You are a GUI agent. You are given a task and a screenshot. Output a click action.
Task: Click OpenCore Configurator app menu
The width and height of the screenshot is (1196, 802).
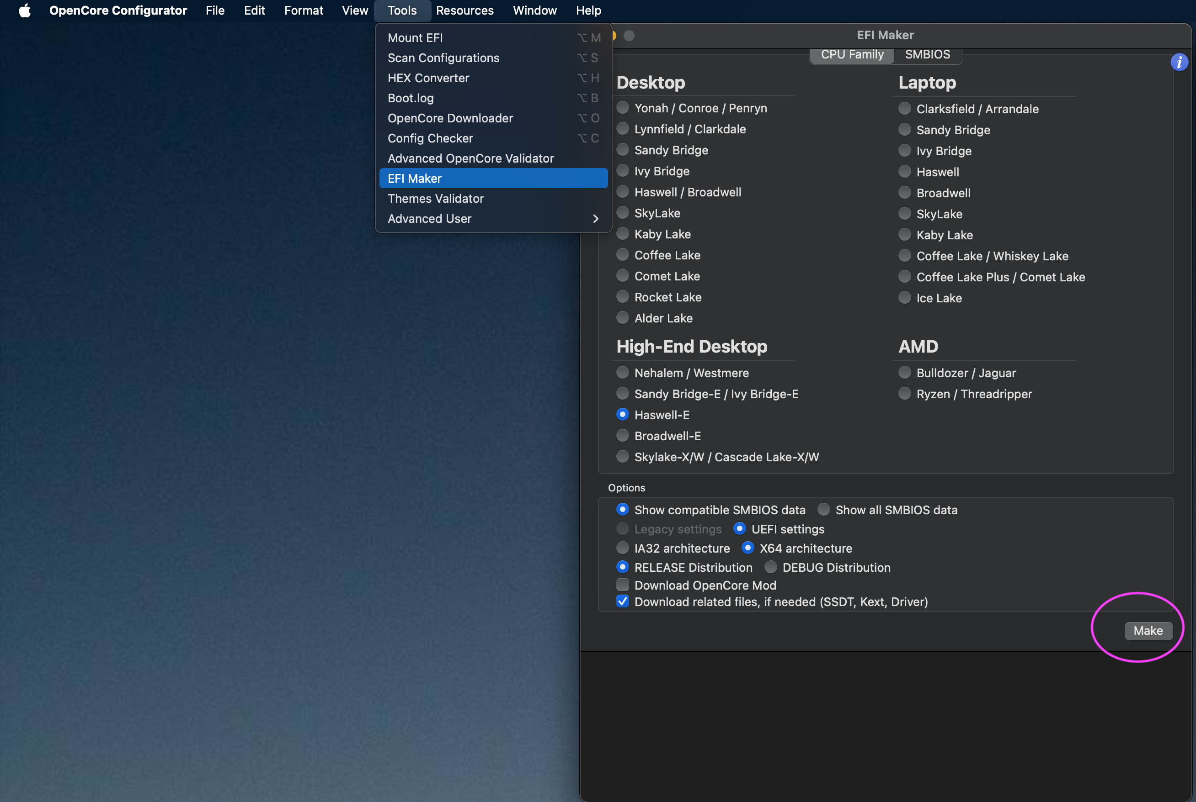pos(118,10)
